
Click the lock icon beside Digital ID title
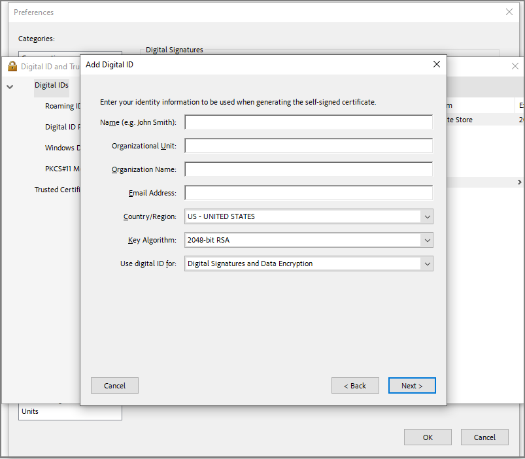12,66
